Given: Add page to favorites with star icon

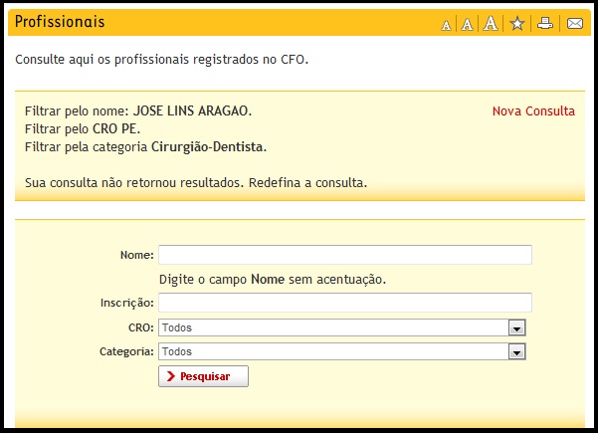Looking at the screenshot, I should (516, 24).
